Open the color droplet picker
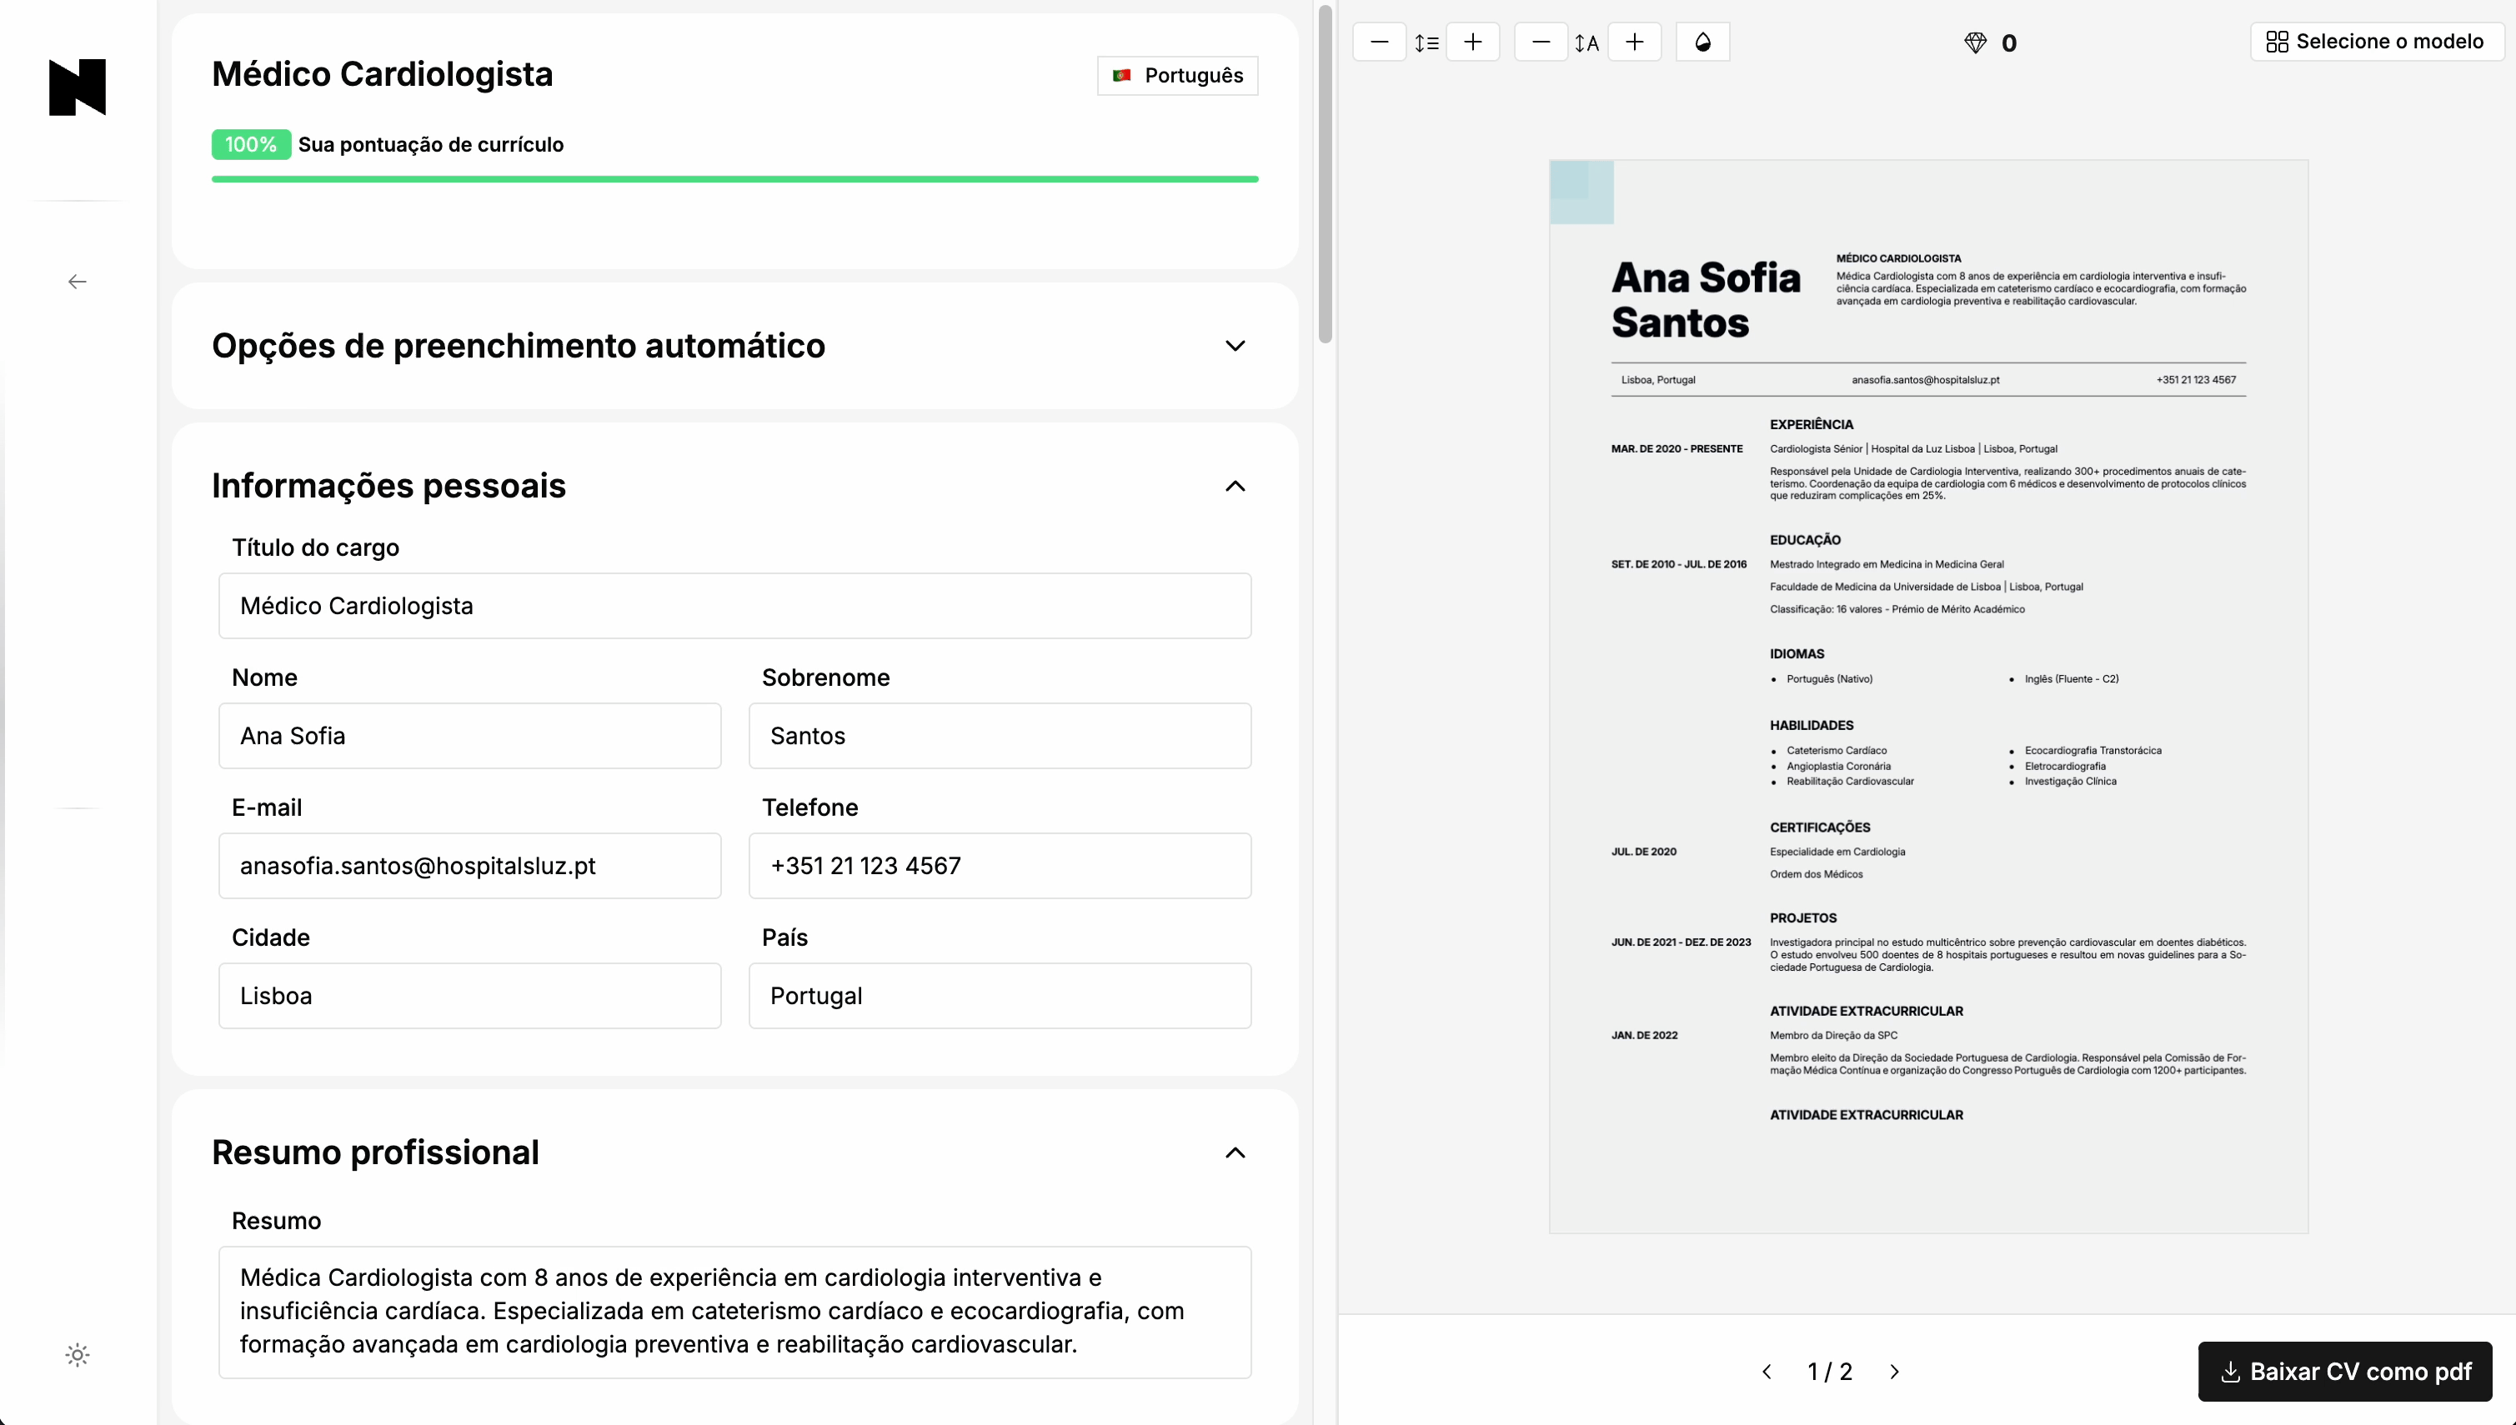Image resolution: width=2516 pixels, height=1425 pixels. tap(1702, 42)
